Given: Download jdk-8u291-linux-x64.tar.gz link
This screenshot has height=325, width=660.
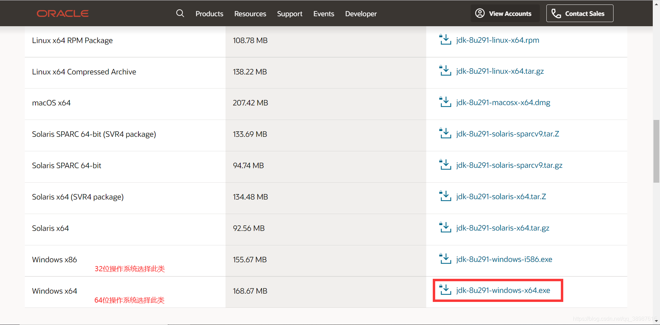Looking at the screenshot, I should (500, 71).
